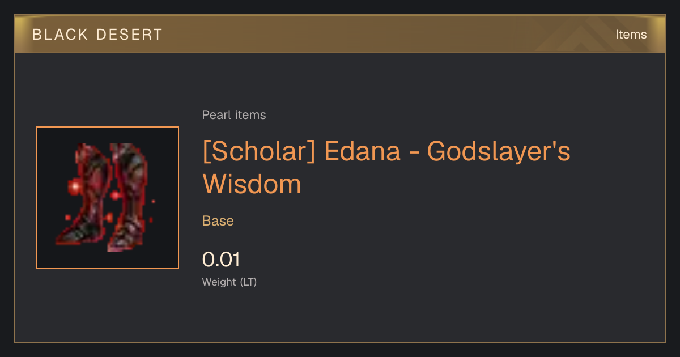
Task: Click the Weight (LT) caption
Action: pyautogui.click(x=229, y=282)
